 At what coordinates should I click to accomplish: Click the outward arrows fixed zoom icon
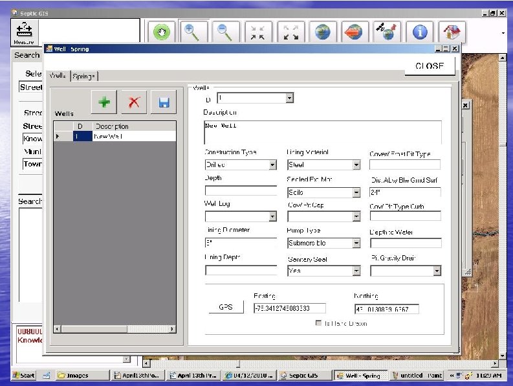tap(290, 32)
